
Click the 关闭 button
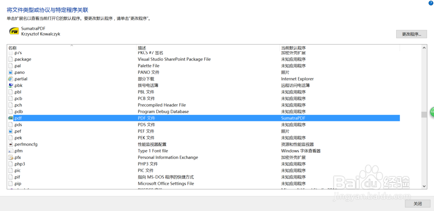pos(418,204)
